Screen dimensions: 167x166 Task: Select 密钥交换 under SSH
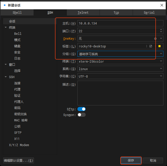click(x=20, y=114)
